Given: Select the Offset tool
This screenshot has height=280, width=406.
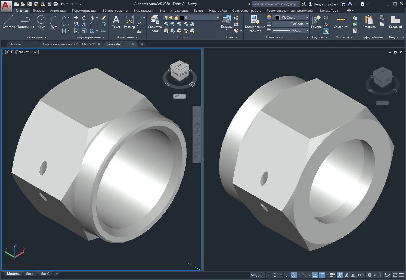Looking at the screenshot, I should point(103,31).
